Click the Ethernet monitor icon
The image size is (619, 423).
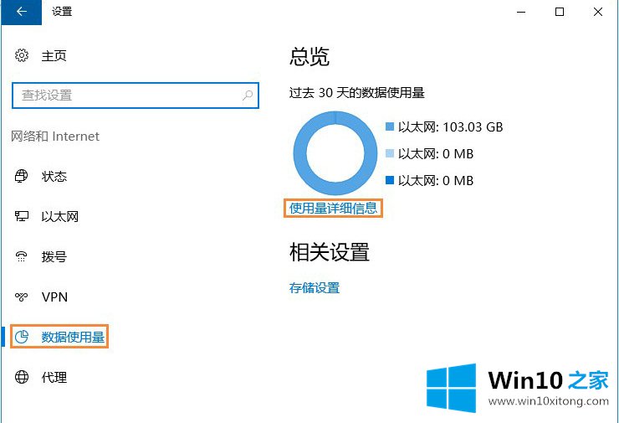(x=22, y=217)
